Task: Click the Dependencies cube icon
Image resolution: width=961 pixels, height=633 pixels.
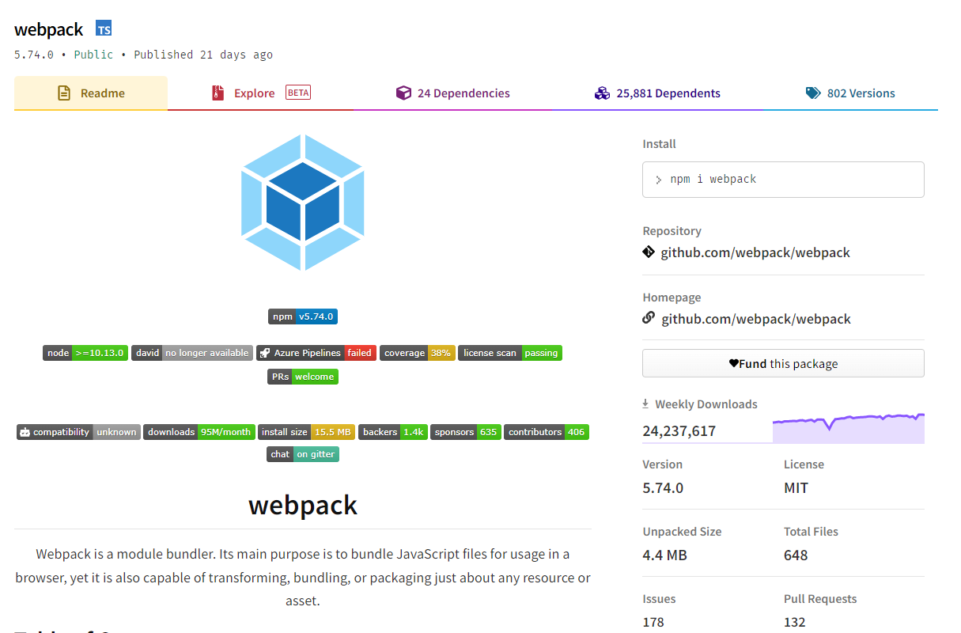Action: [x=403, y=93]
